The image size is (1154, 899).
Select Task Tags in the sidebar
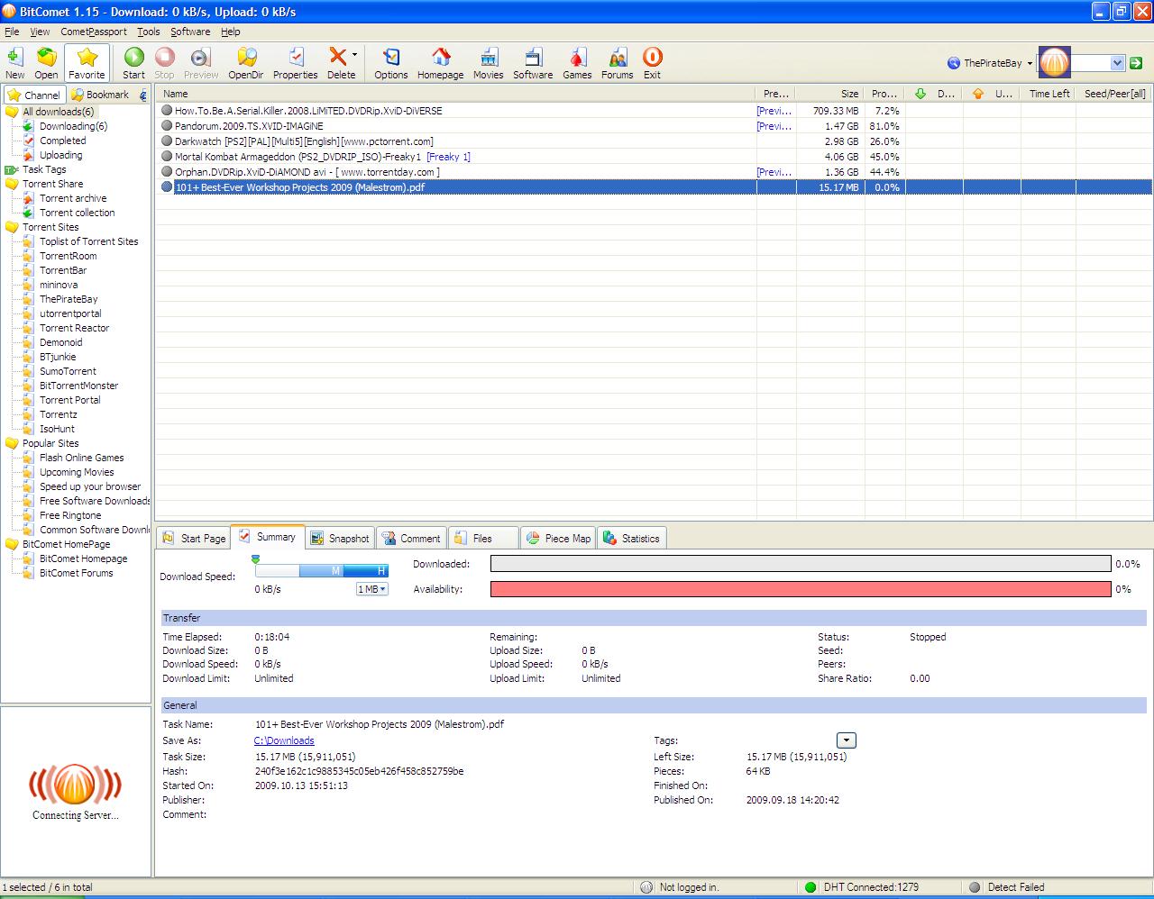point(44,169)
